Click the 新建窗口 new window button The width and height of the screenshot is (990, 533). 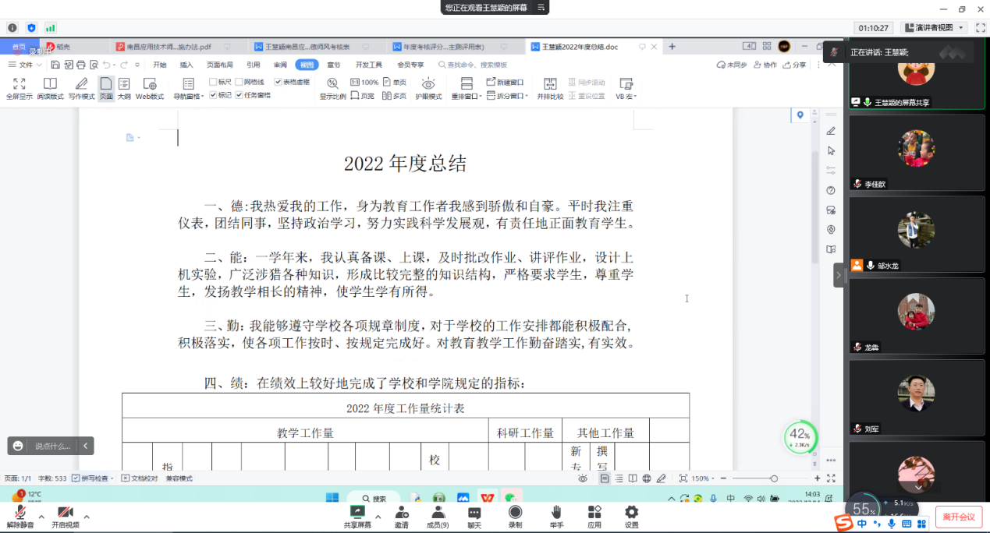[505, 82]
